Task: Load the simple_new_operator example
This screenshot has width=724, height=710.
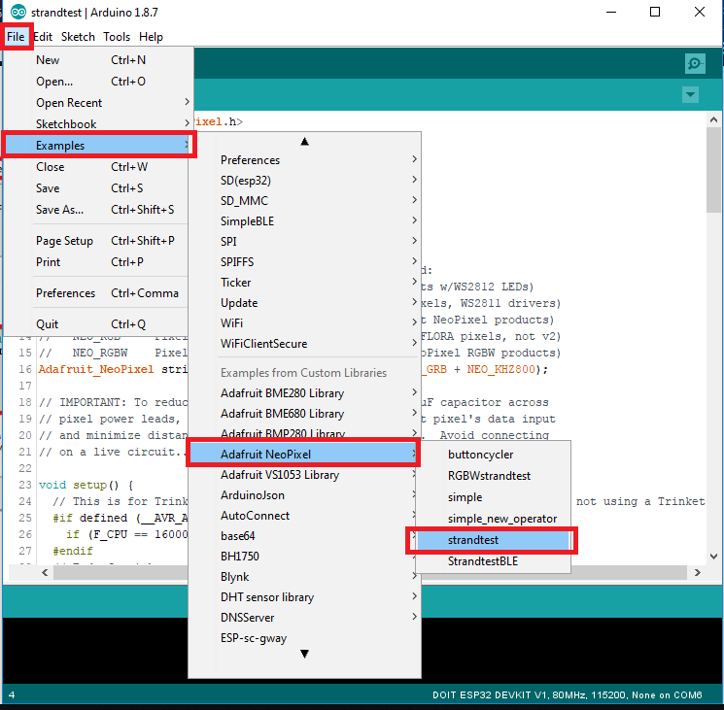Action: point(493,519)
